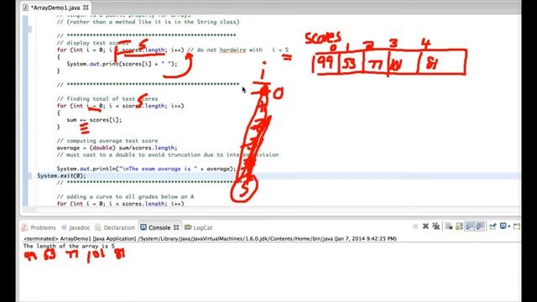Toggle Show Console When Standard Error Changes
This screenshot has height=302, width=537.
(480, 226)
